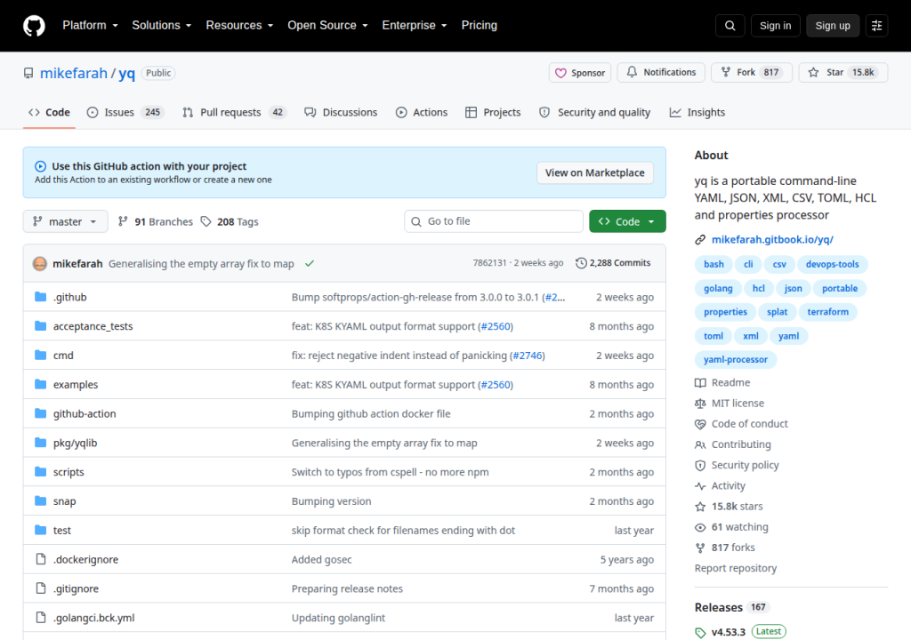Image resolution: width=911 pixels, height=640 pixels.
Task: Switch to the Projects tab
Action: coord(493,112)
